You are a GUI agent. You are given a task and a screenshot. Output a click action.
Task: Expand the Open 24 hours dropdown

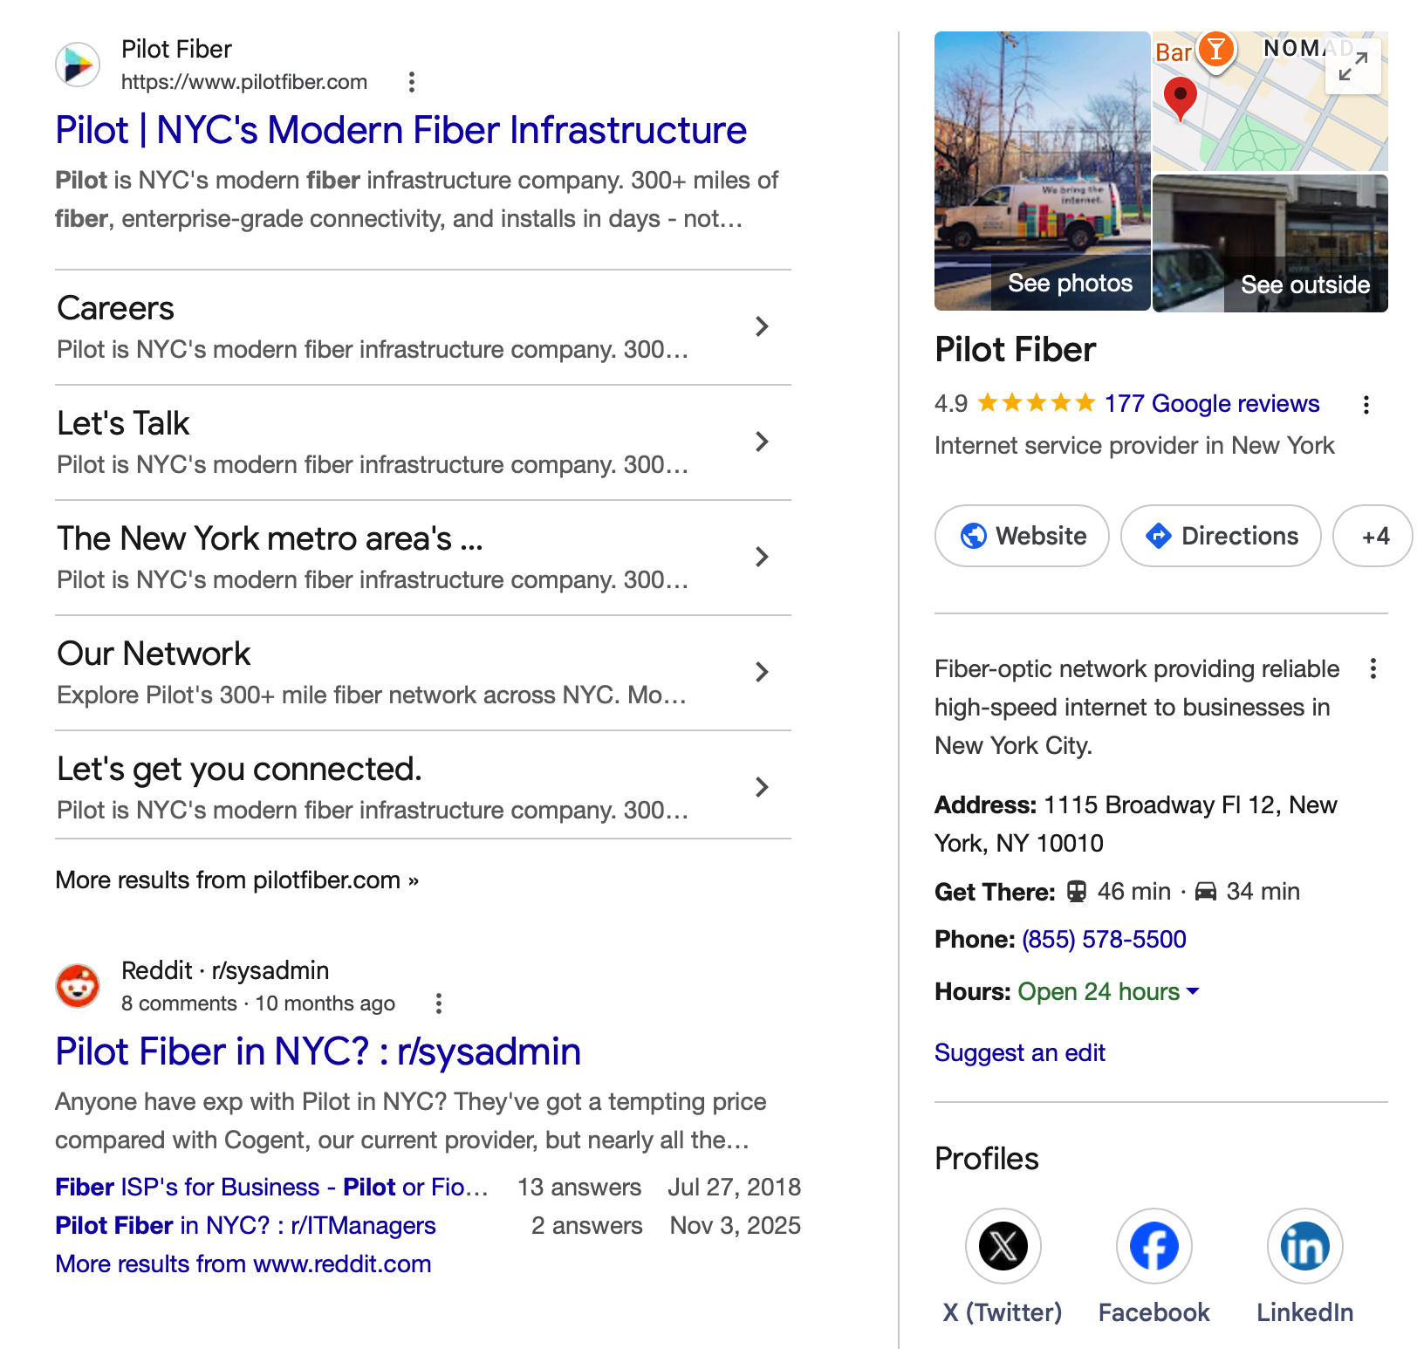1193,991
